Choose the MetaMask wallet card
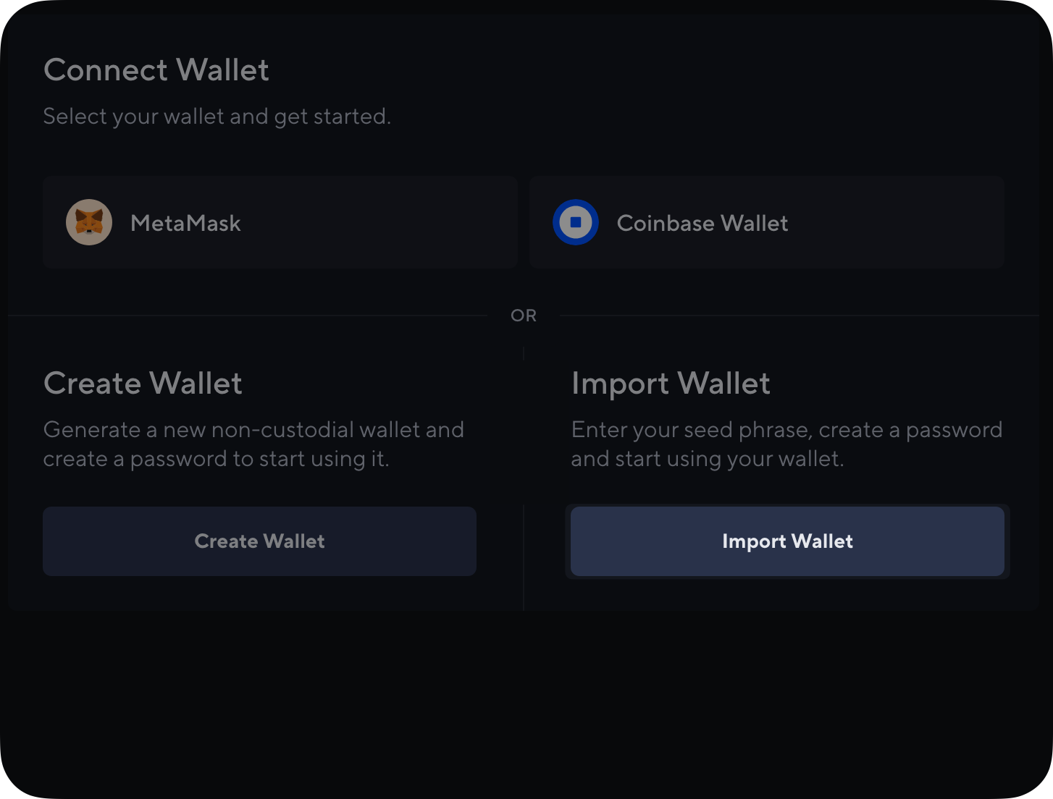 (x=280, y=222)
